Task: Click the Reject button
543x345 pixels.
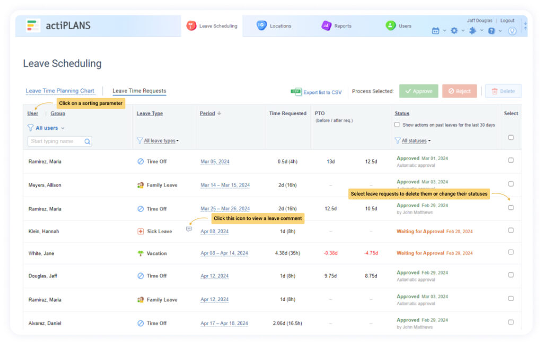Action: [x=459, y=91]
